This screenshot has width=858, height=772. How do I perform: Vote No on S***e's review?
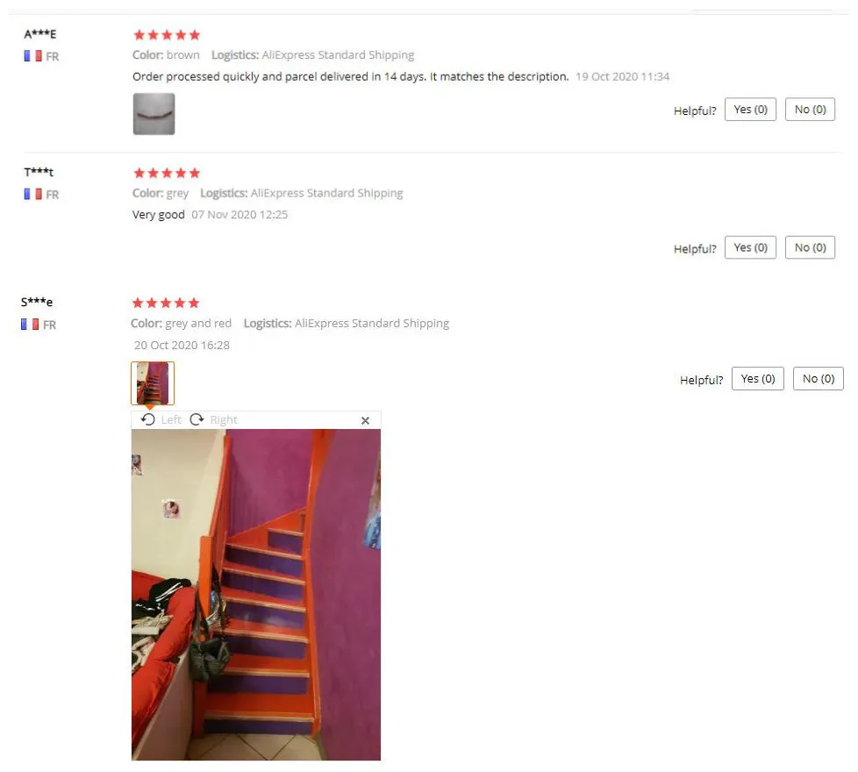point(818,379)
